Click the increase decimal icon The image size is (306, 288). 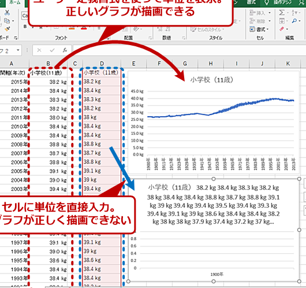[160, 29]
